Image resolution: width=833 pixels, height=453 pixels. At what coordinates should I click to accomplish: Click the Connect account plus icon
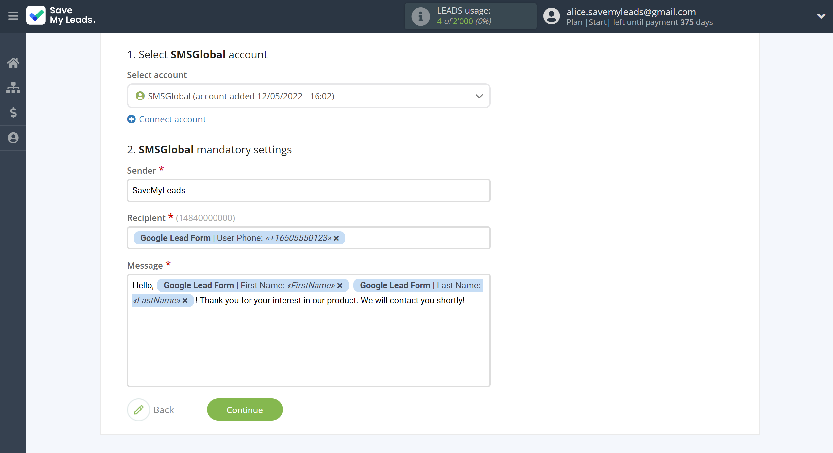click(x=131, y=119)
